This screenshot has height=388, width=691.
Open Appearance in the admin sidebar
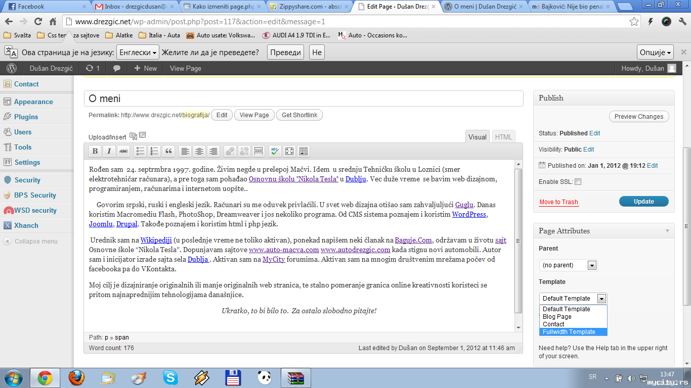pos(33,102)
